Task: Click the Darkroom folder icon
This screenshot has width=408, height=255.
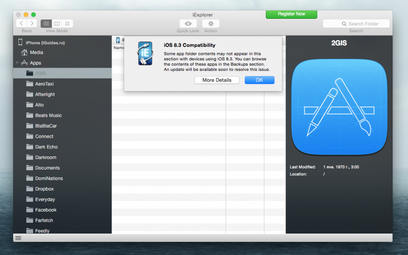Action: click(29, 157)
